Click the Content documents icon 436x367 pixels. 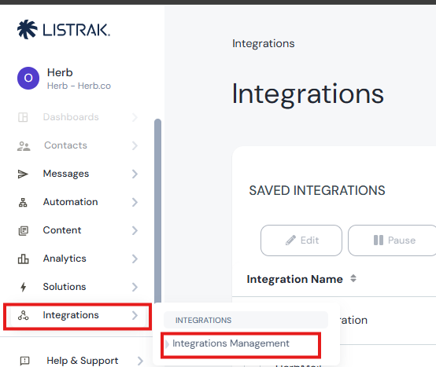point(24,231)
